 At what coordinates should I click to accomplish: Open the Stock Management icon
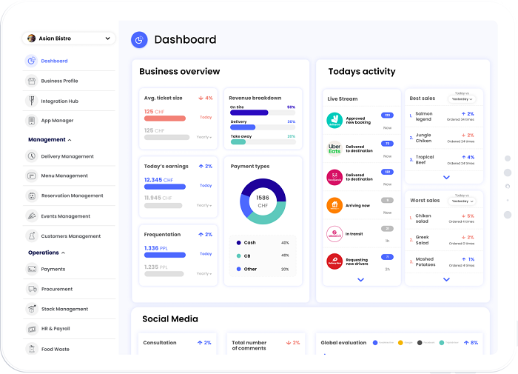[x=32, y=309]
